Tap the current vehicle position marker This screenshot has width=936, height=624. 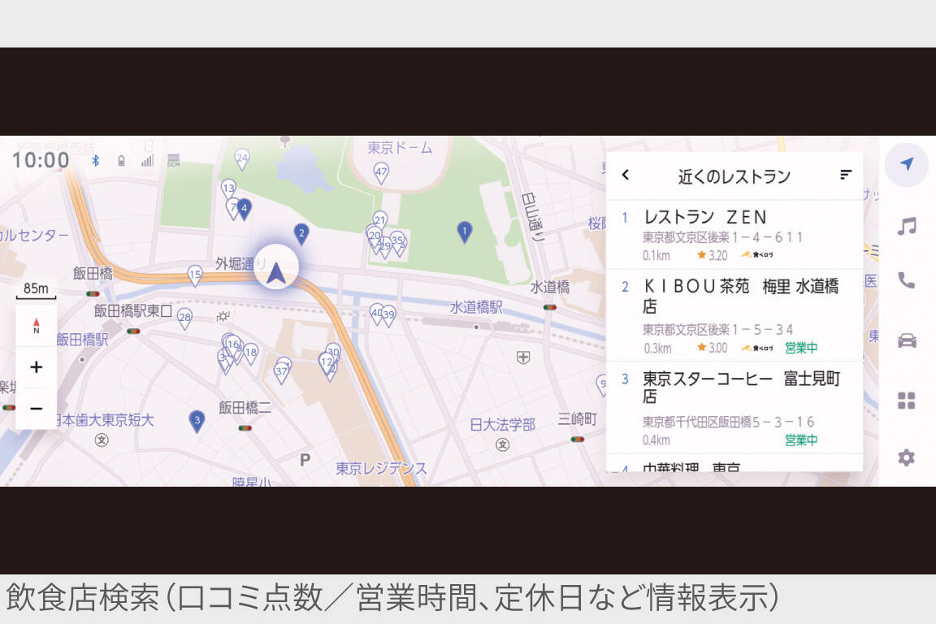(x=276, y=271)
